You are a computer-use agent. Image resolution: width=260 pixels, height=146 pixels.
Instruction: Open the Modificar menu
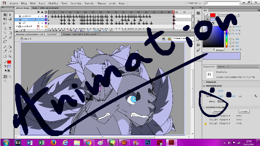(53, 3)
